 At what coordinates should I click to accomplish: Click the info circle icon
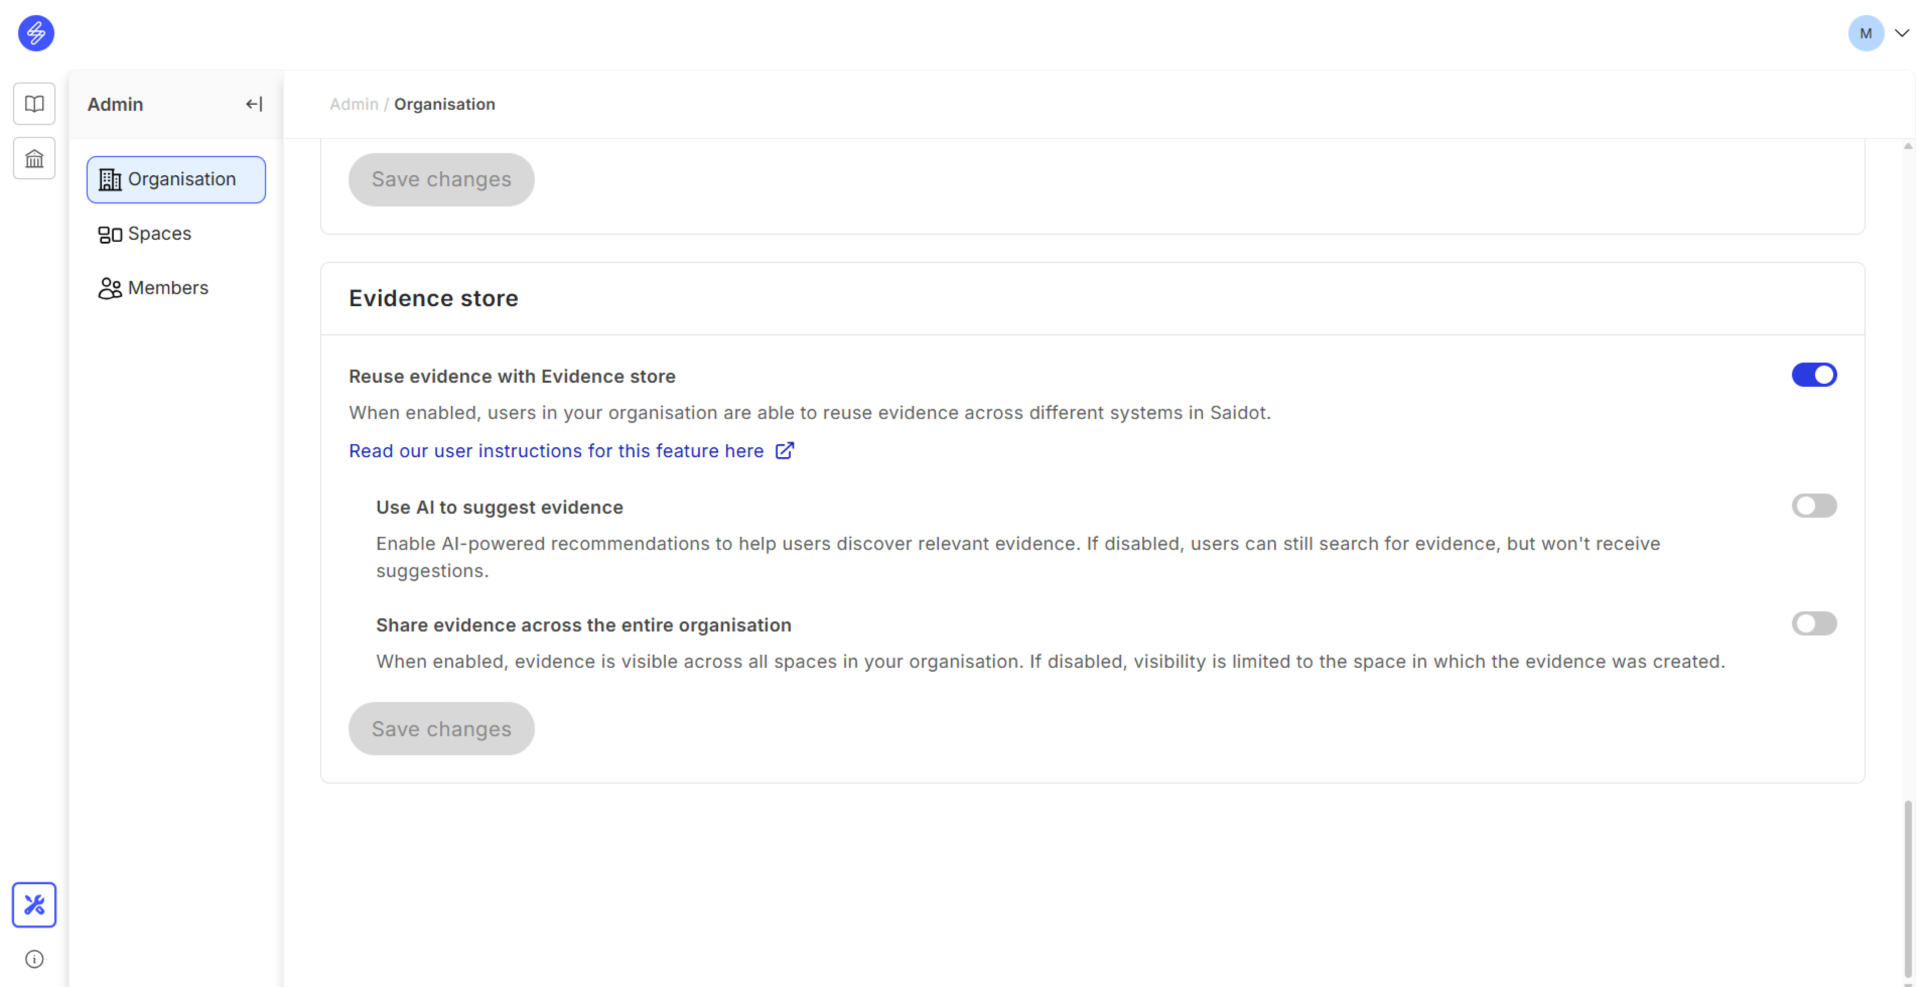click(34, 958)
